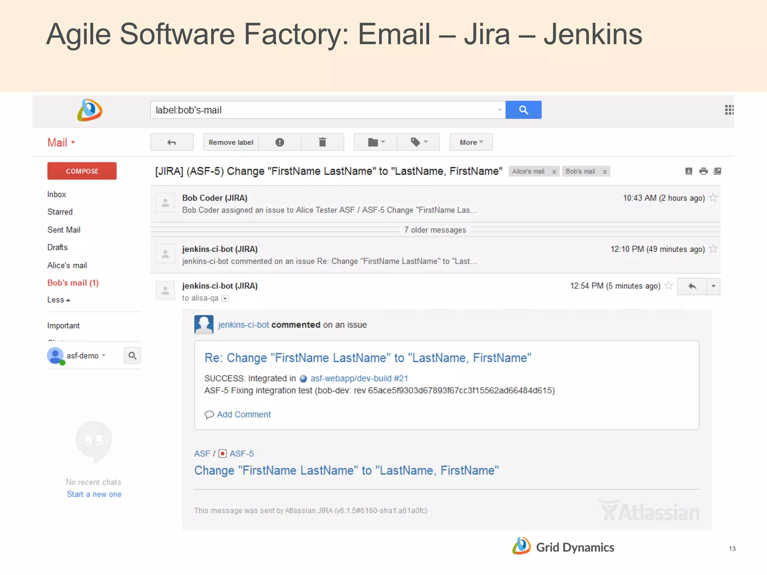
Task: Open the apps grid icon
Action: point(729,110)
